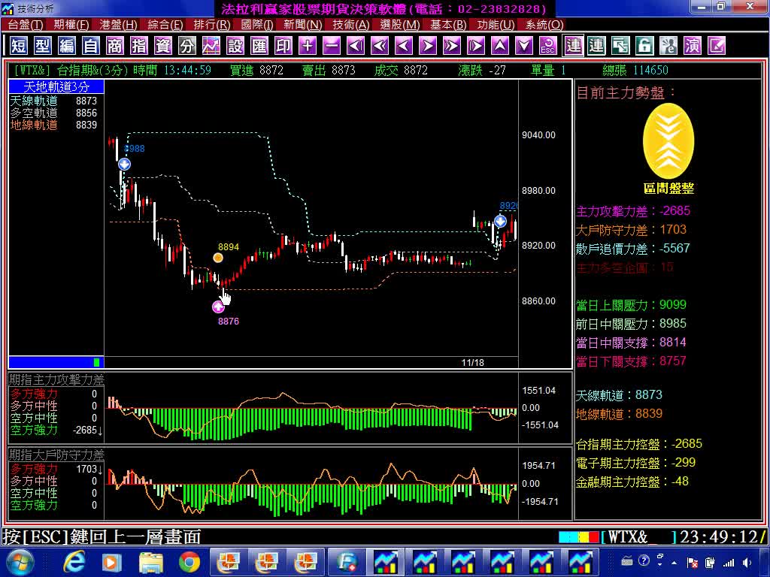The image size is (770, 577).
Task: Click the 天地軌道3分 indicator header
Action: tap(56, 87)
